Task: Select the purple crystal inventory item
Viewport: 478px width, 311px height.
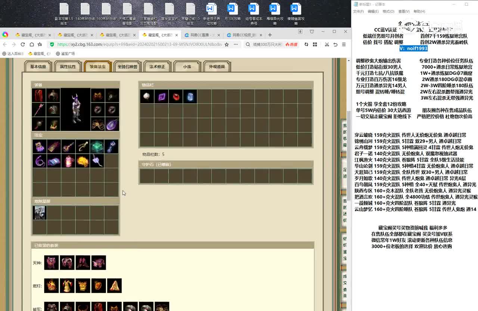Action: [161, 96]
